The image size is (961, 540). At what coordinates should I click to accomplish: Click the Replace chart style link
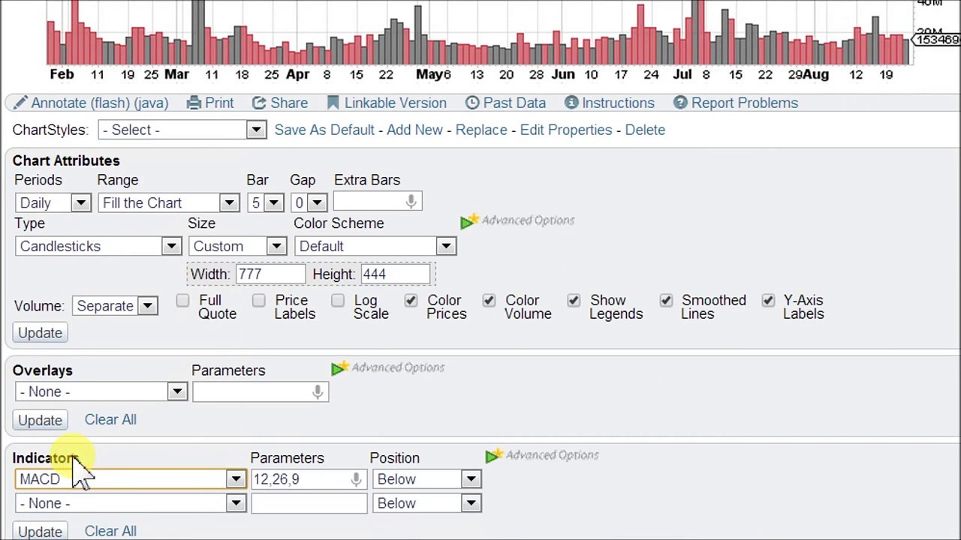coord(481,130)
